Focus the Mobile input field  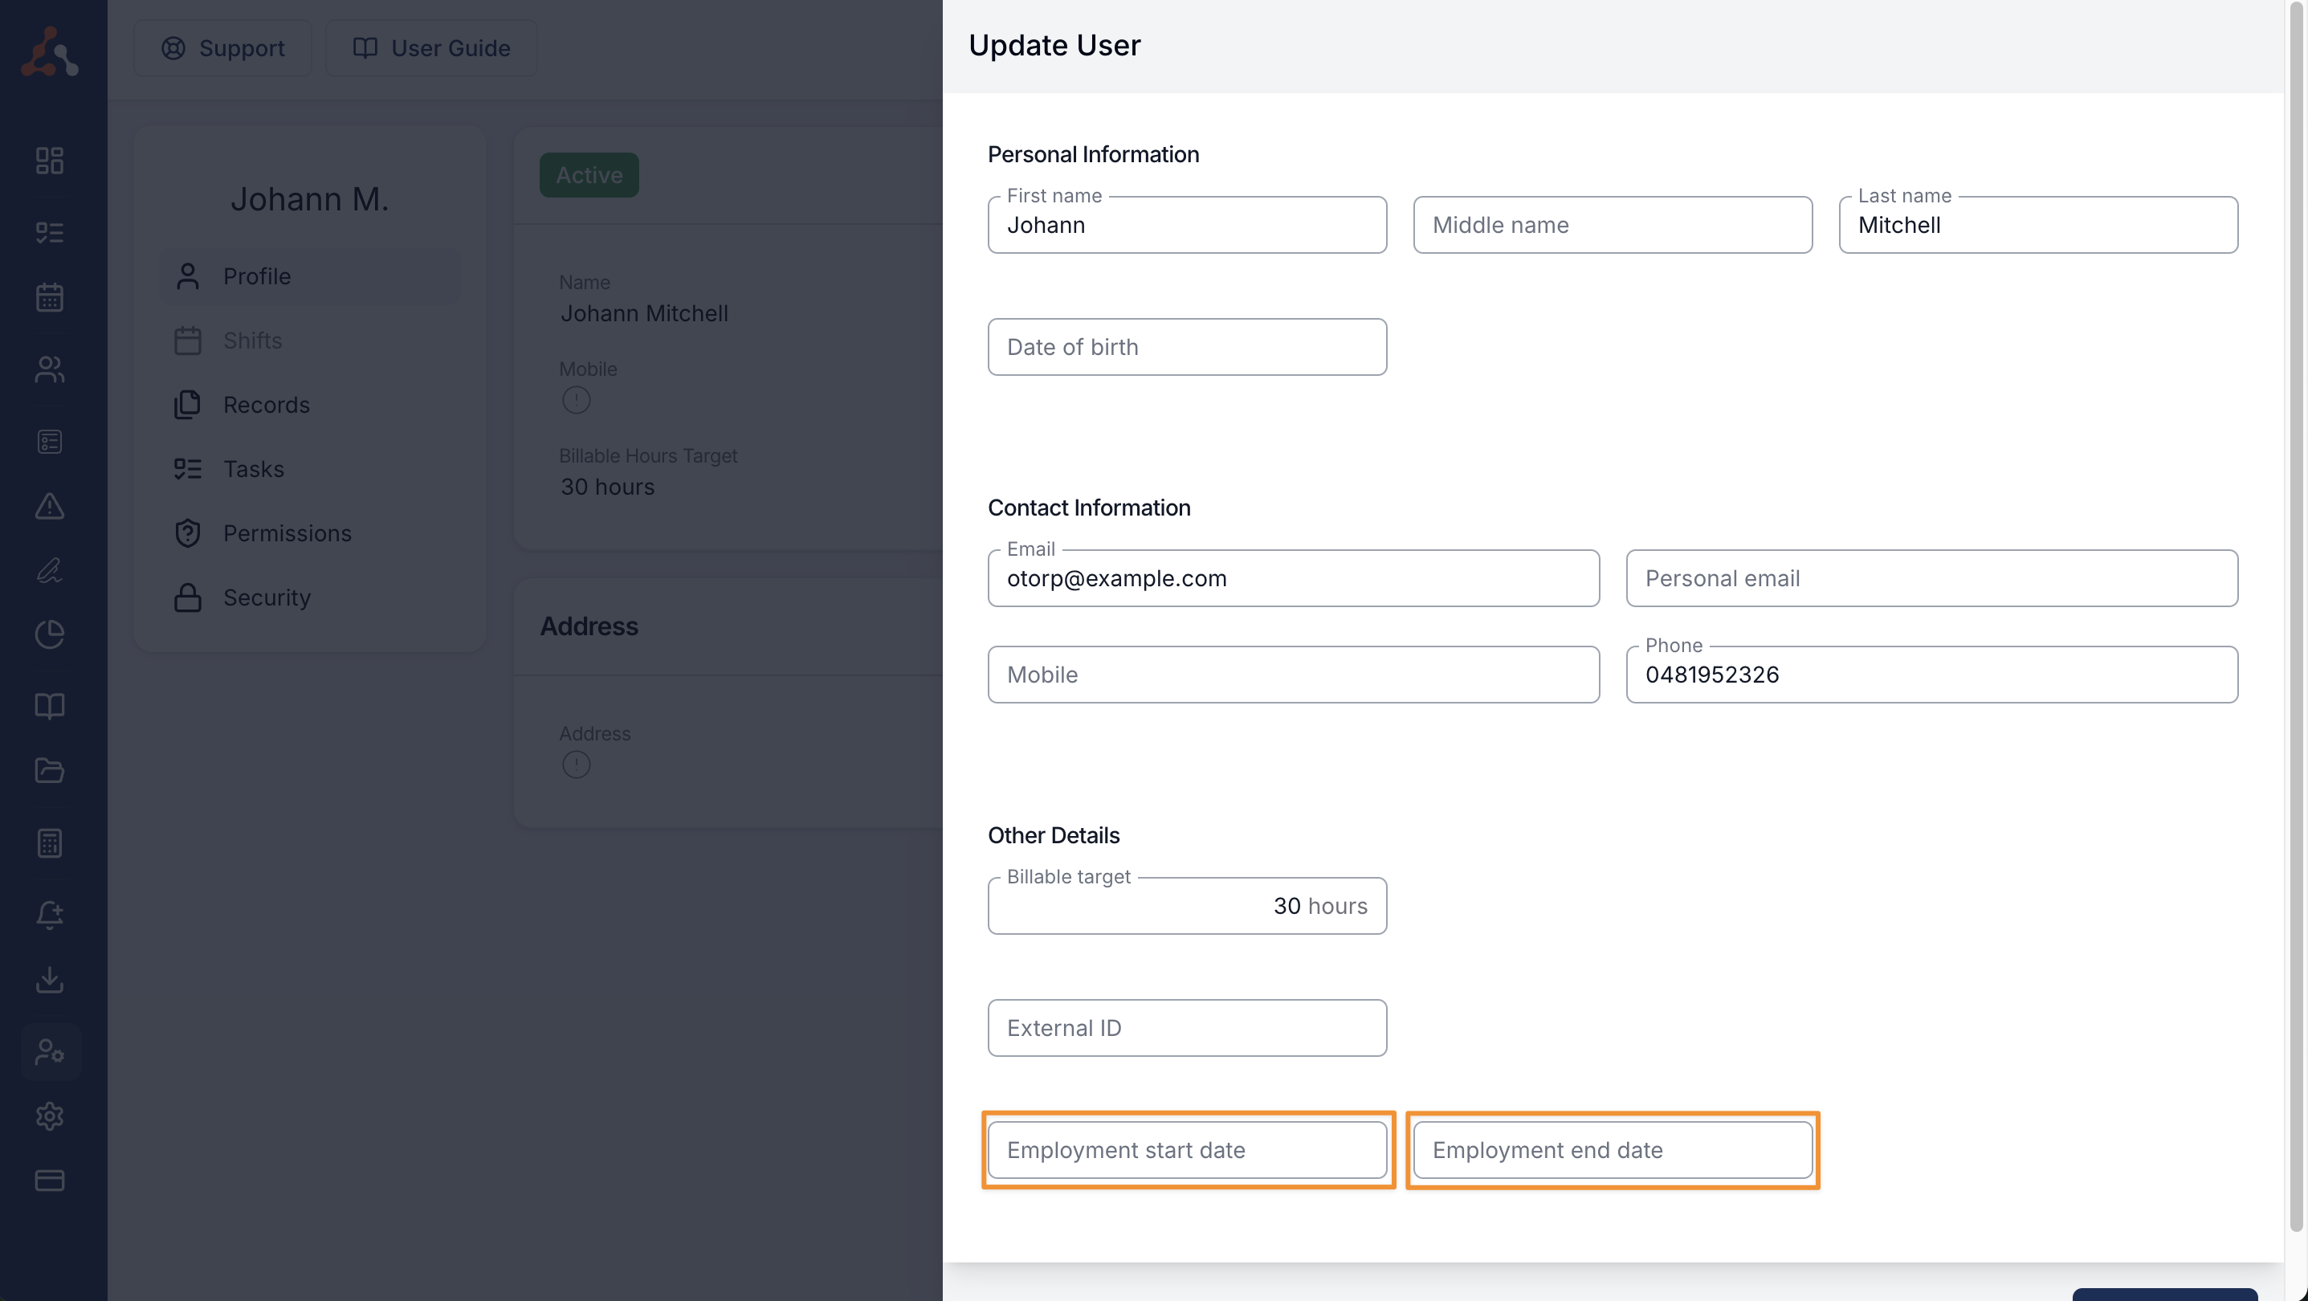pos(1294,675)
